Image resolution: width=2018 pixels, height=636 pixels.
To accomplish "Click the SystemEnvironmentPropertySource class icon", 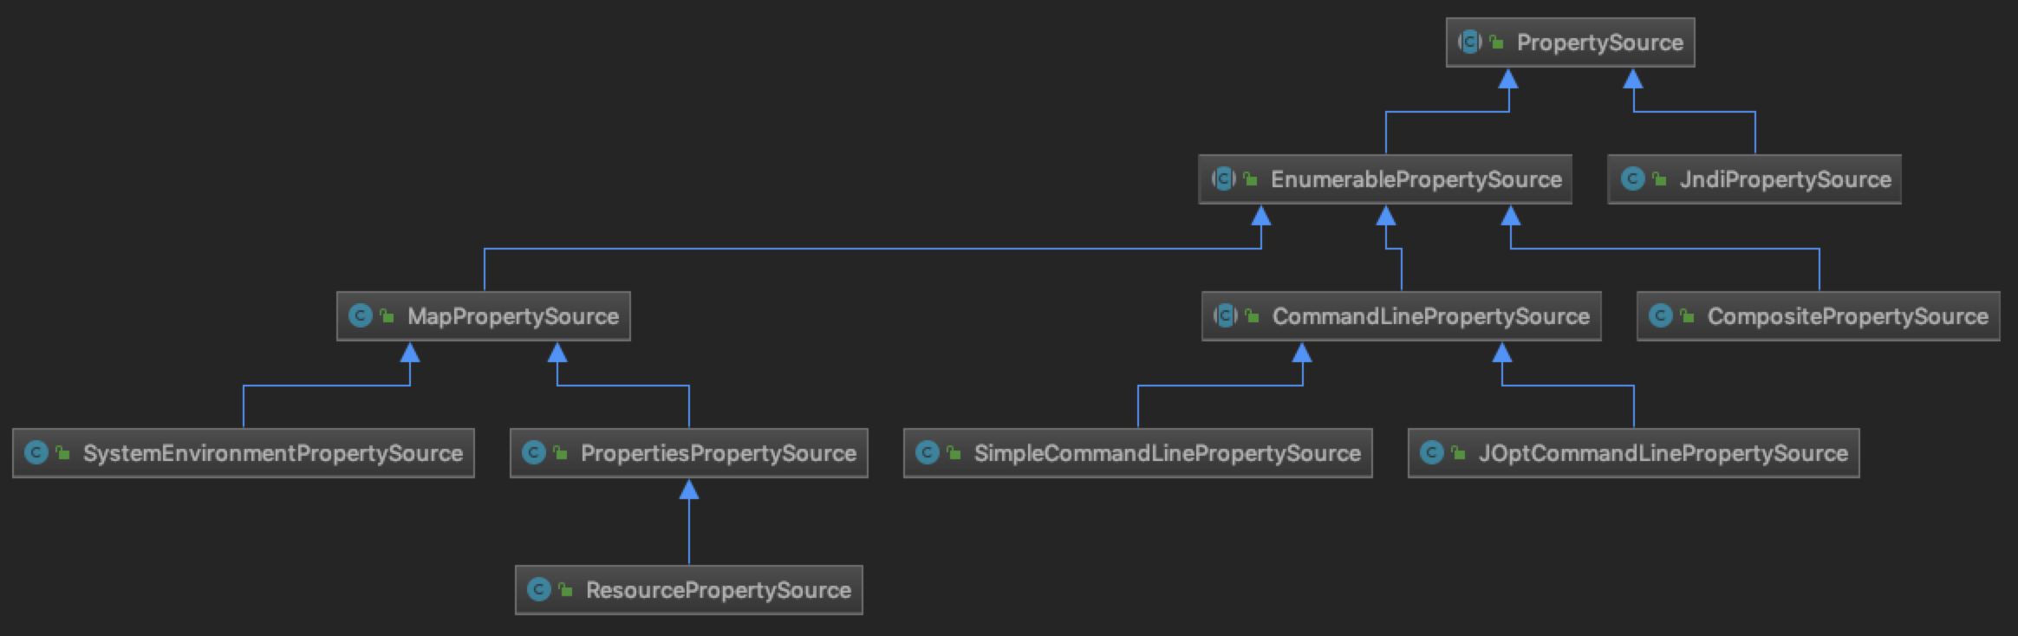I will pyautogui.click(x=36, y=453).
